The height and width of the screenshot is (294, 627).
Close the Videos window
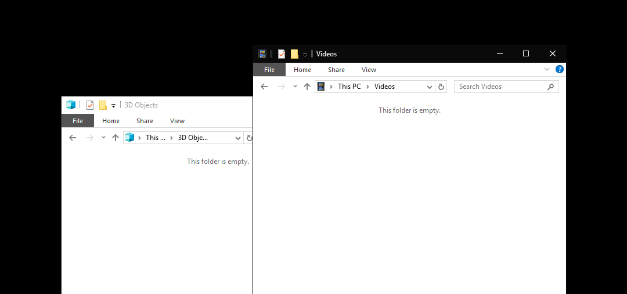point(553,53)
